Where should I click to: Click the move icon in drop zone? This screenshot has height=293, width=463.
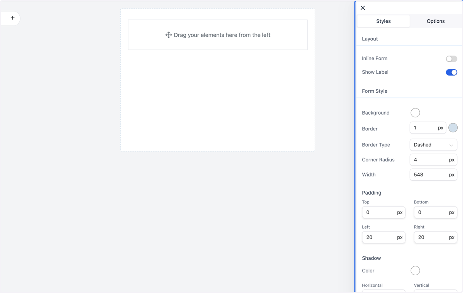[169, 35]
